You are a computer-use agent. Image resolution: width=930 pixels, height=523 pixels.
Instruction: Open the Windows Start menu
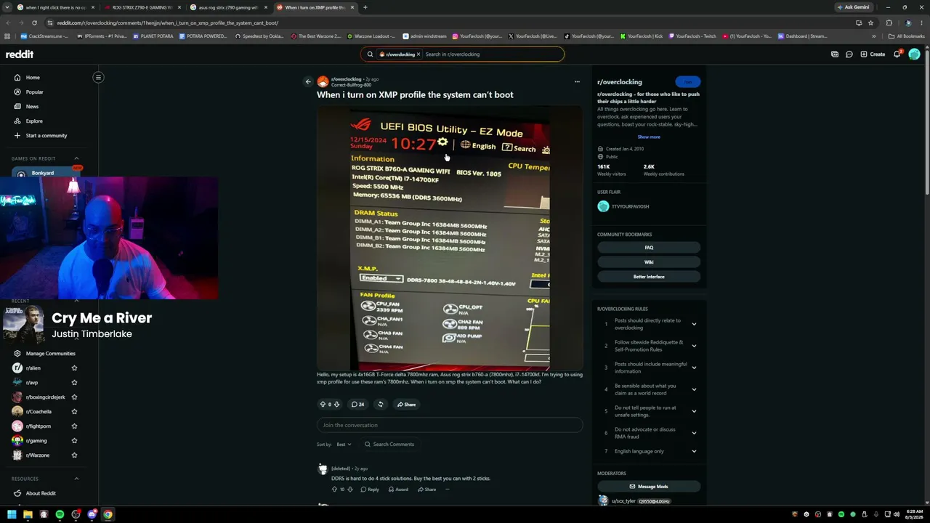(12, 515)
